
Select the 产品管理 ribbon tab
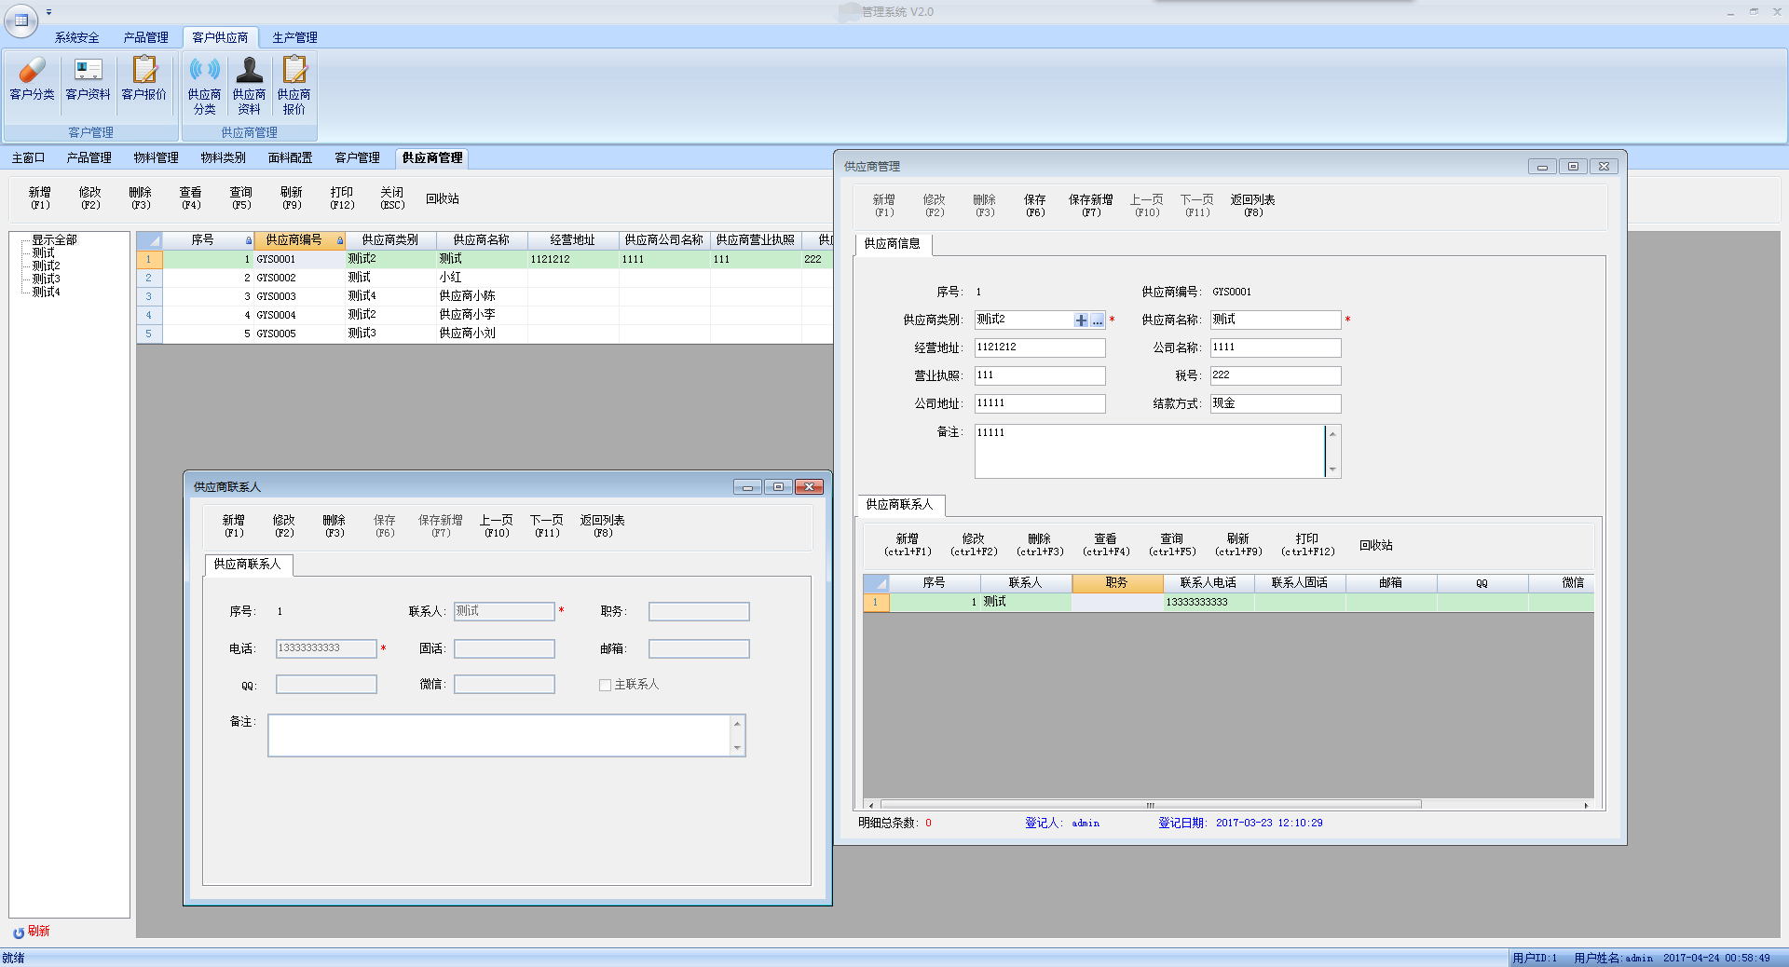(x=145, y=37)
